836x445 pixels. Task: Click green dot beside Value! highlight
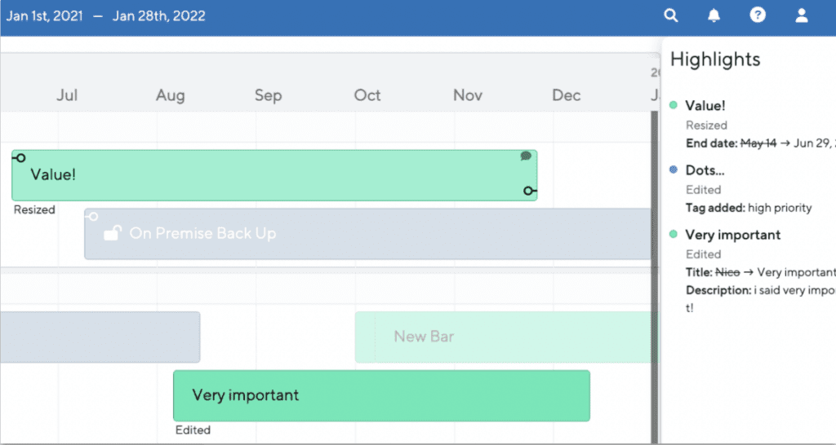(x=674, y=105)
